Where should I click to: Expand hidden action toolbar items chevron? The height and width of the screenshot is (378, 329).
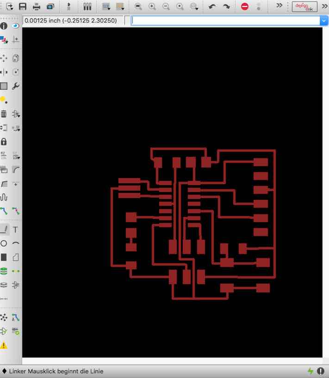click(x=279, y=6)
